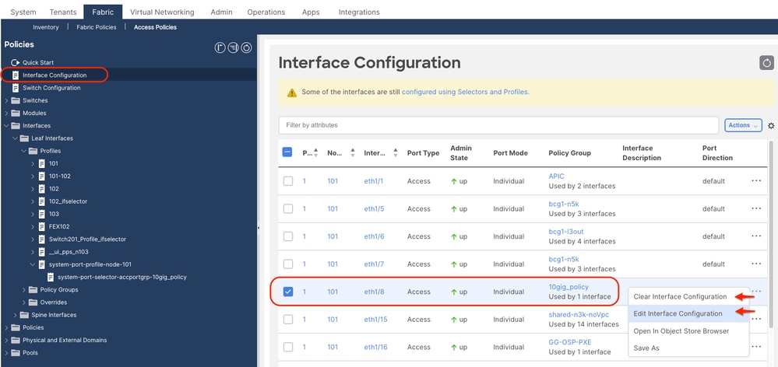Open the shared-n3k-noVpc policy group link
778x367 pixels.
[x=579, y=314]
